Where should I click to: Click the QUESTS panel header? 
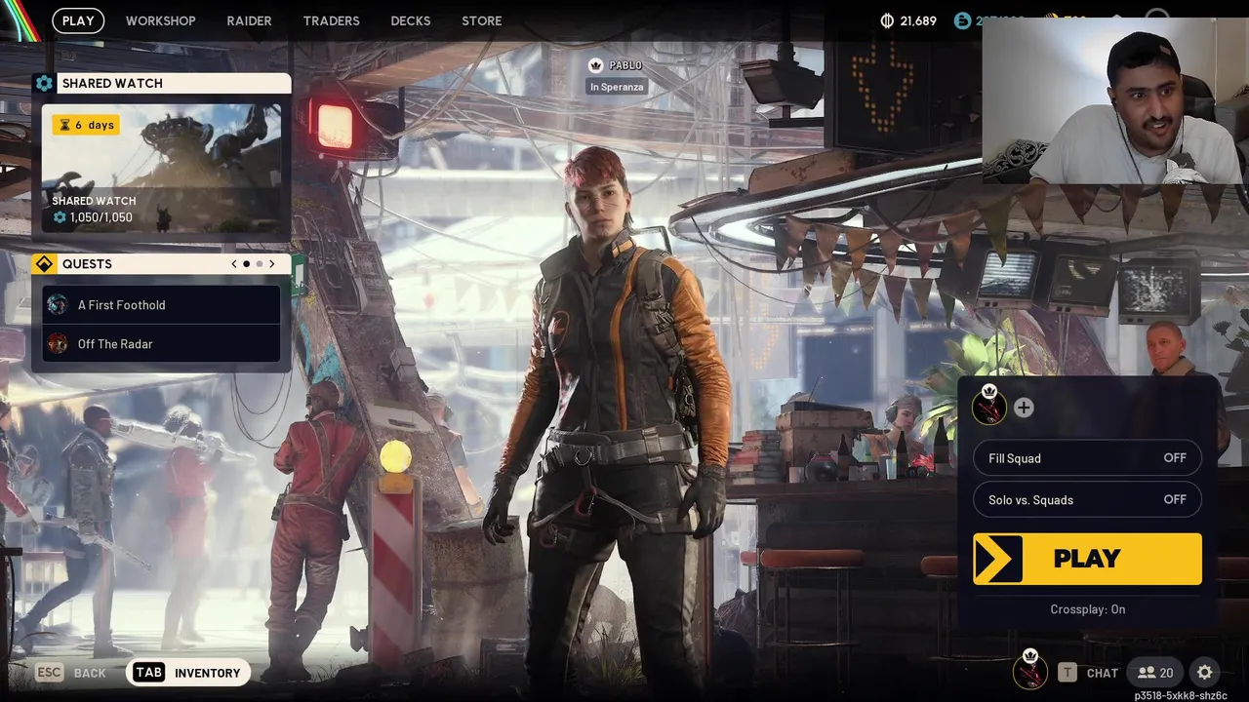[x=161, y=264]
